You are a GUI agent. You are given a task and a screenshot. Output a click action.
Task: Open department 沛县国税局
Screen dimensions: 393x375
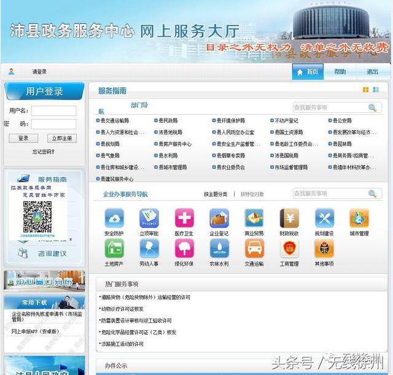coord(287,155)
